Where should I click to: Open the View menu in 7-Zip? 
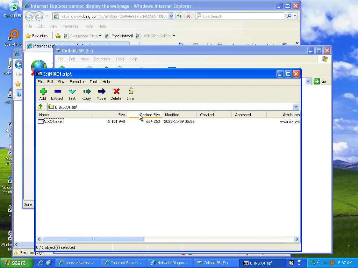[62, 82]
